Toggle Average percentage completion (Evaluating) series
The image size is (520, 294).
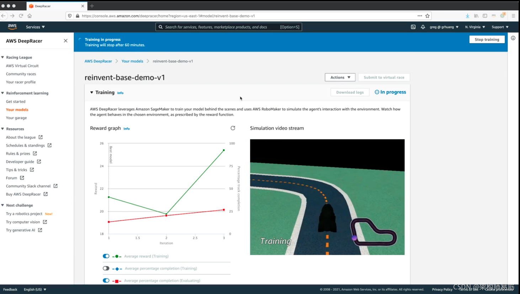point(106,280)
